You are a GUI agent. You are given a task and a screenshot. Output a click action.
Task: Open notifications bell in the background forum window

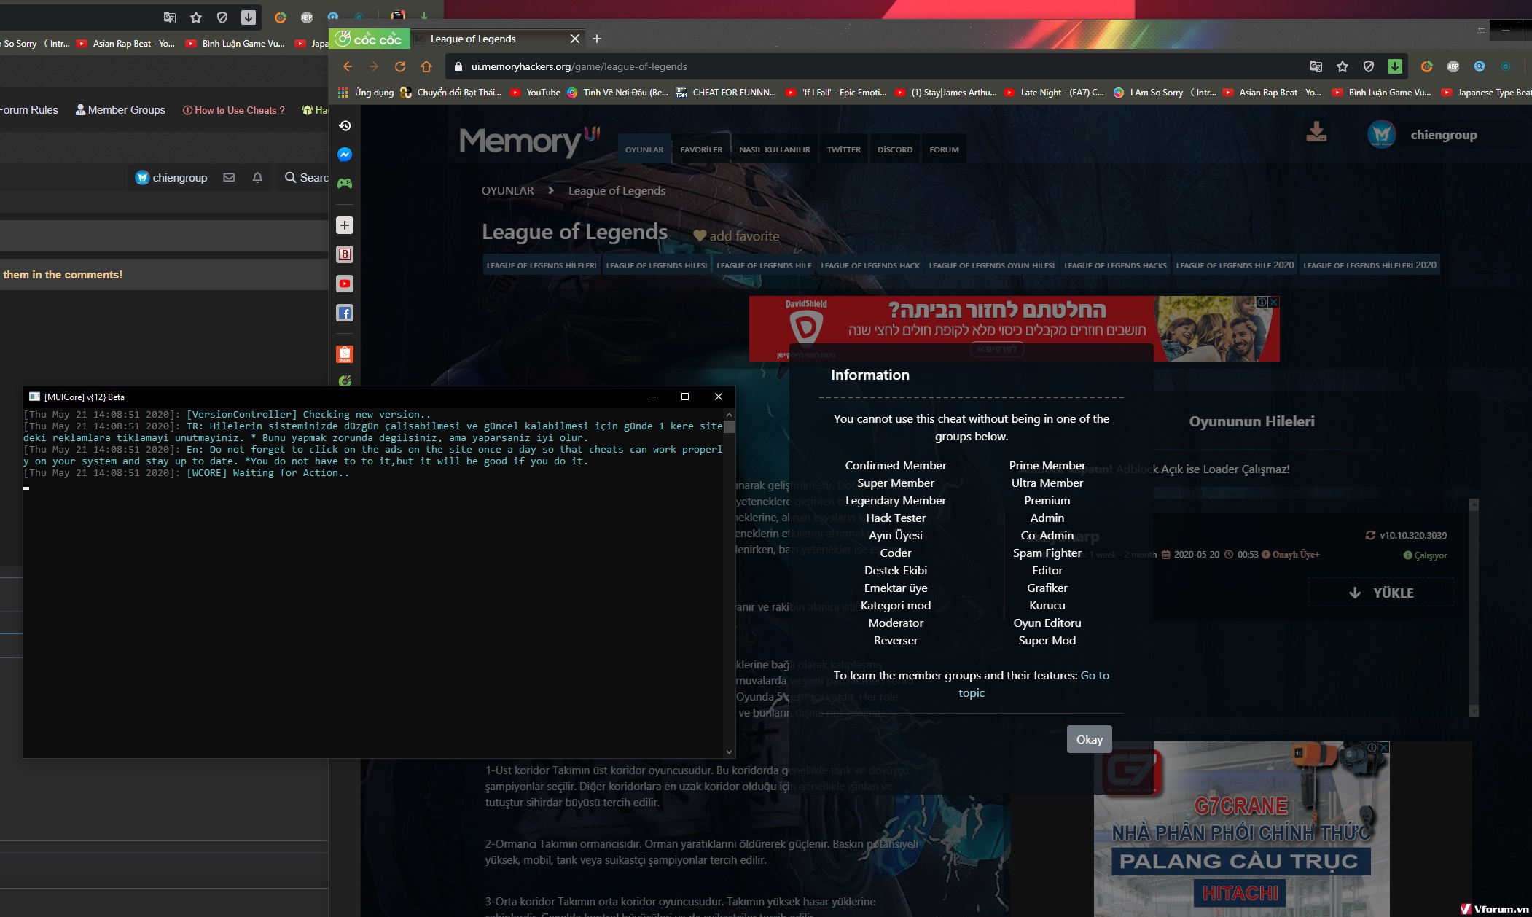(257, 177)
